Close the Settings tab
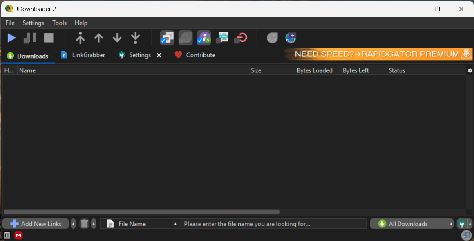This screenshot has height=241, width=474. [x=159, y=55]
